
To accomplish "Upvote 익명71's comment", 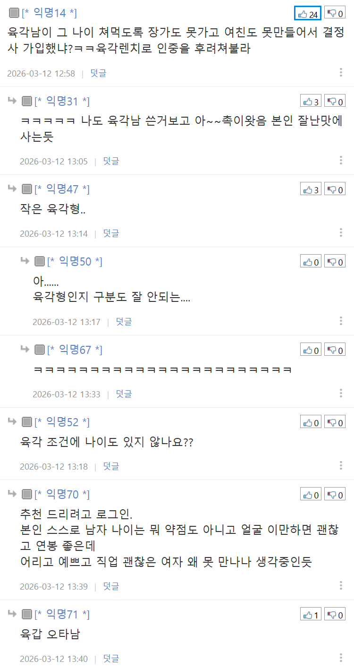I will (x=311, y=615).
